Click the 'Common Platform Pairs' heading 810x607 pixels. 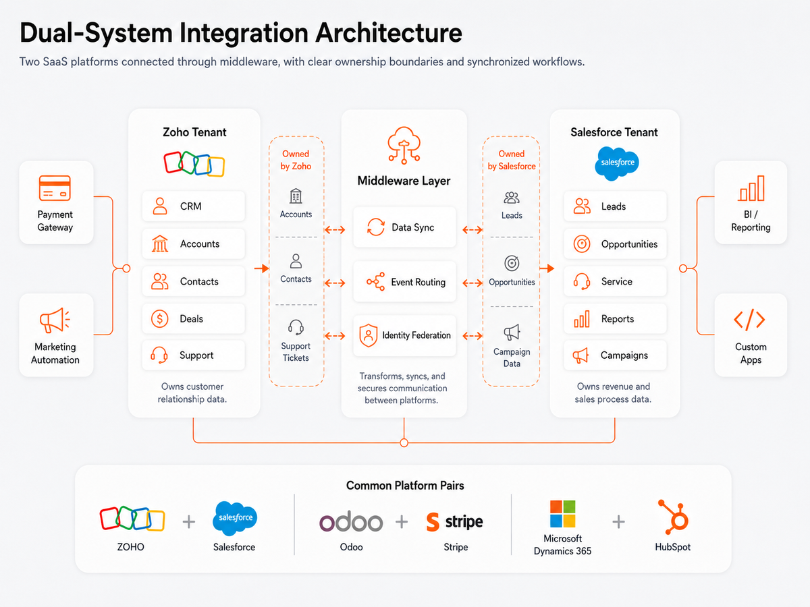(x=405, y=485)
